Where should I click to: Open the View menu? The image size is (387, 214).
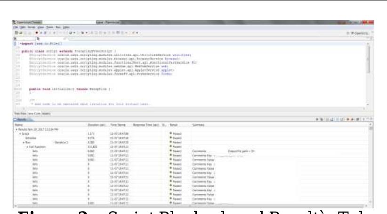(x=41, y=27)
